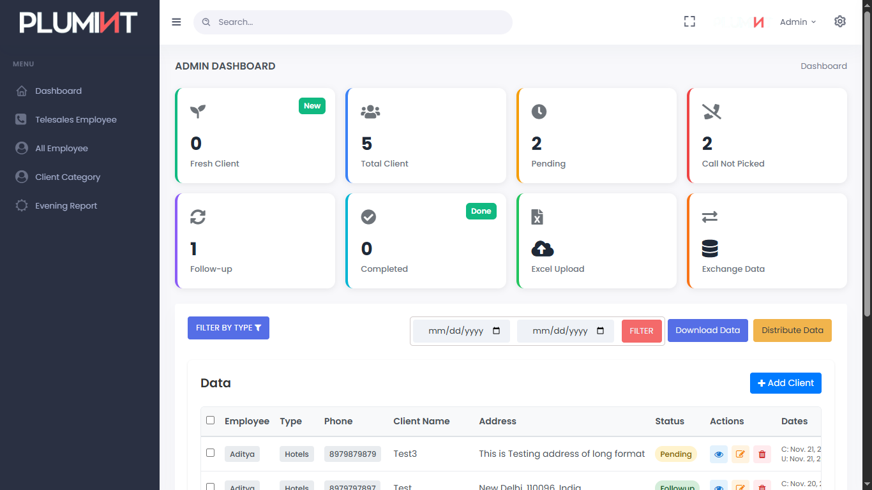Image resolution: width=872 pixels, height=490 pixels.
Task: Open the first date picker calendar
Action: pos(497,331)
